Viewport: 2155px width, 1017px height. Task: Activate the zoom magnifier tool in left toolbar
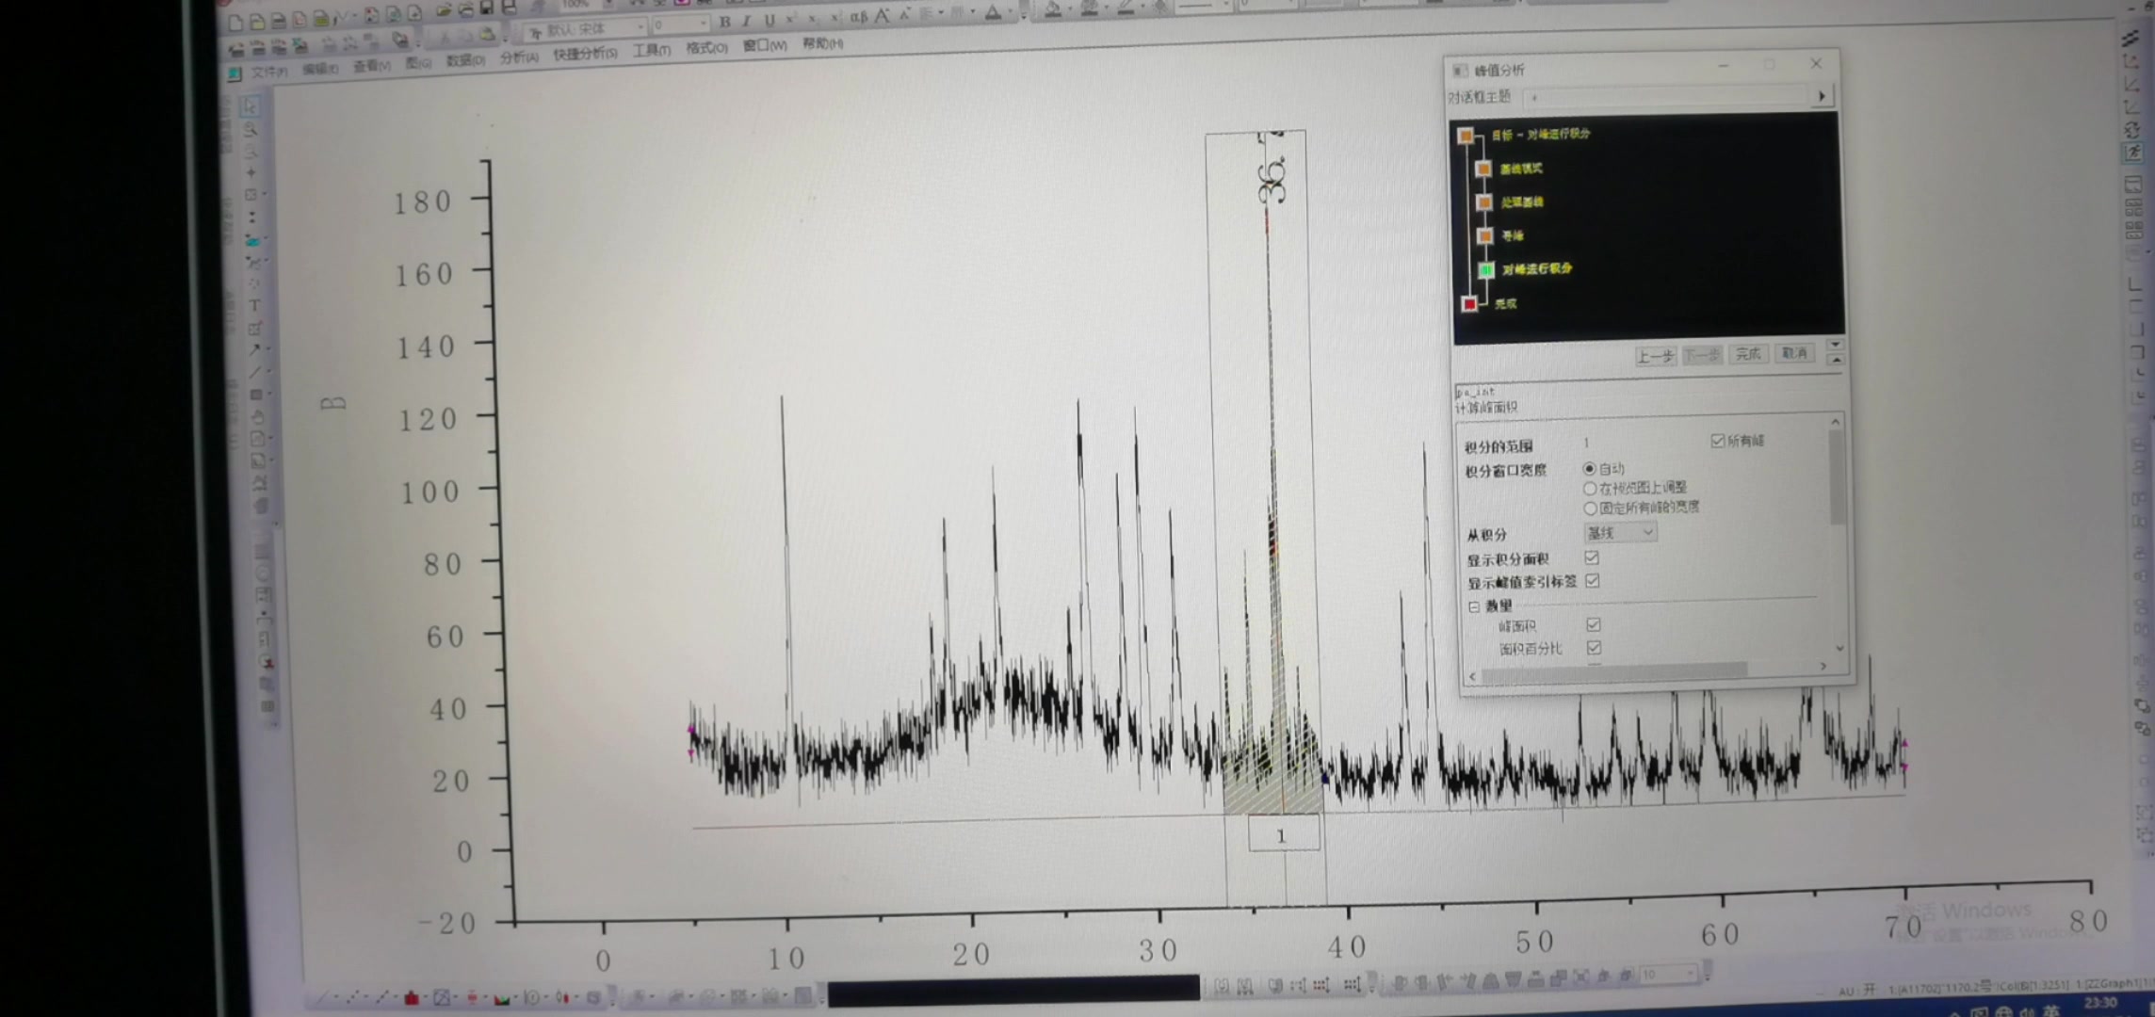pyautogui.click(x=251, y=129)
